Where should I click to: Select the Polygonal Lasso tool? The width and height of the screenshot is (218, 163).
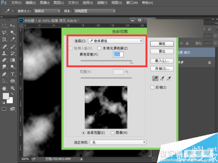click(4, 32)
